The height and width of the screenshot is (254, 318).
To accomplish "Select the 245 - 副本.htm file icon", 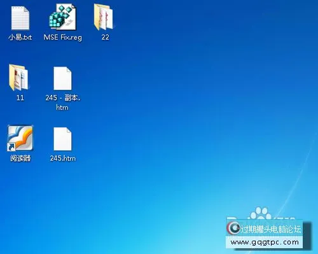I will click(x=62, y=78).
